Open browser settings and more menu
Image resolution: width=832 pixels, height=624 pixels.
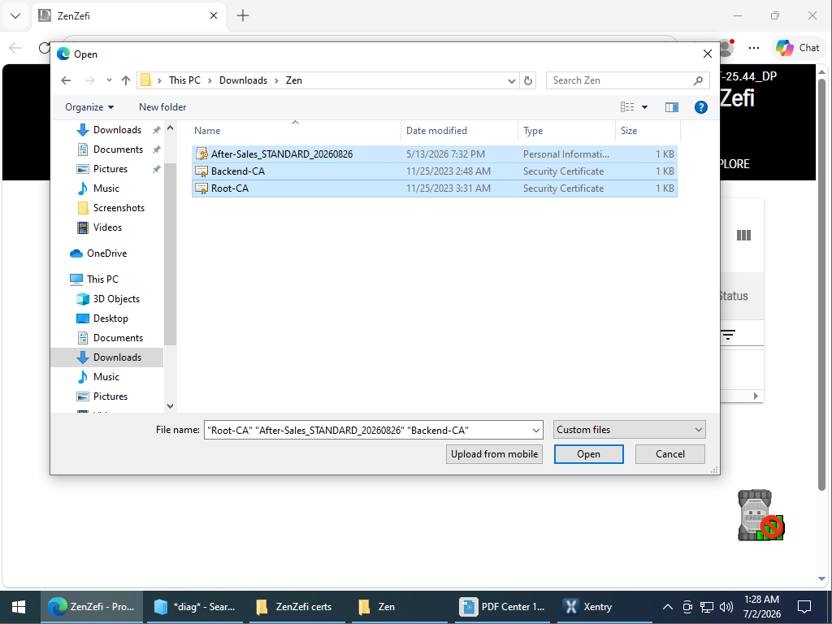coord(754,48)
